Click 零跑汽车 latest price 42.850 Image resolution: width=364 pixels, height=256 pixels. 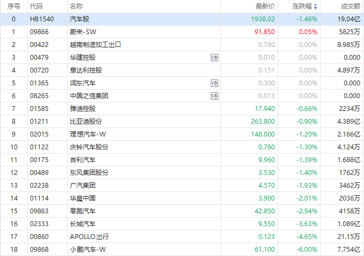[265, 211]
